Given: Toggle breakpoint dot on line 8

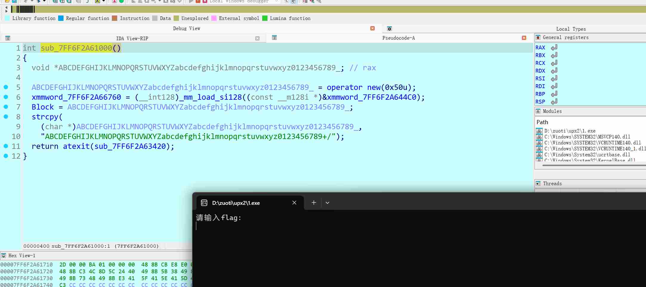Looking at the screenshot, I should pyautogui.click(x=6, y=117).
